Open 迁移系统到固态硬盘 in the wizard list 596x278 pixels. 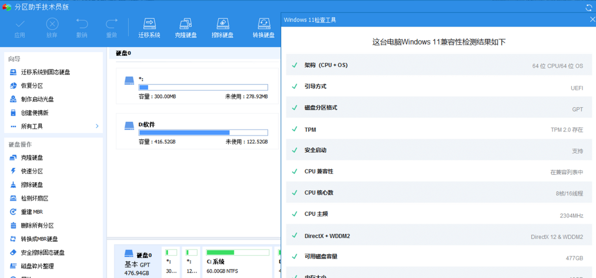coord(45,72)
